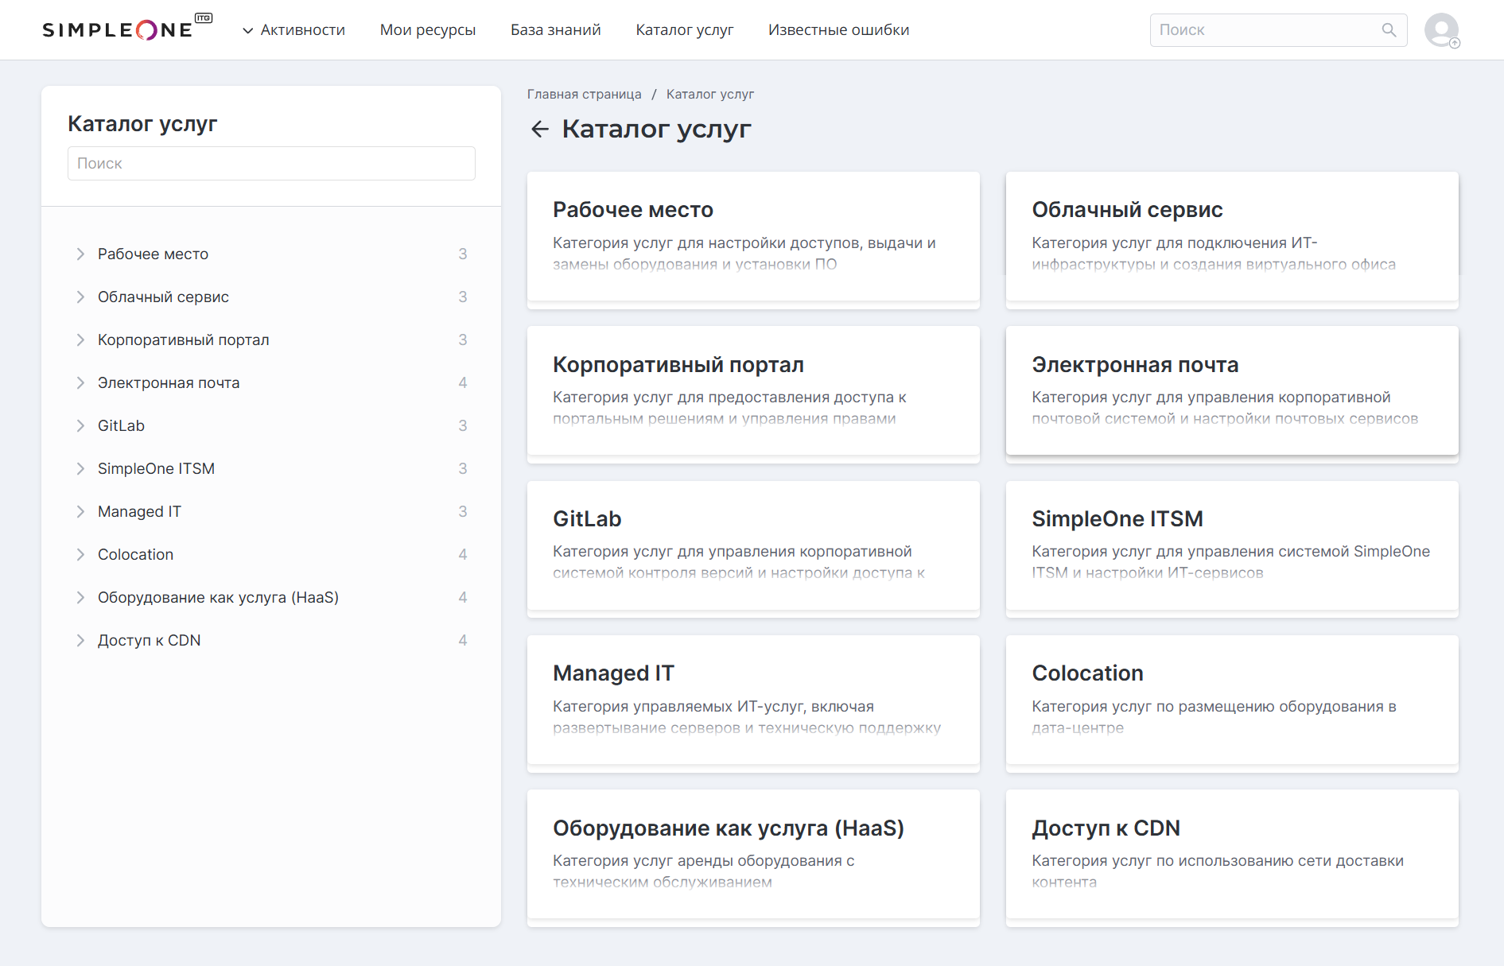The image size is (1504, 966).
Task: Select Корпоративный портал in sidebar tree
Action: [x=184, y=339]
